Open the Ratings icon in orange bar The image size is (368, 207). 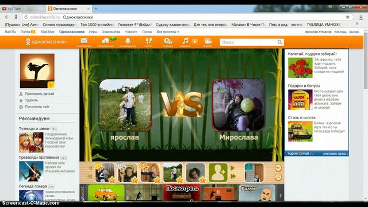click(168, 42)
